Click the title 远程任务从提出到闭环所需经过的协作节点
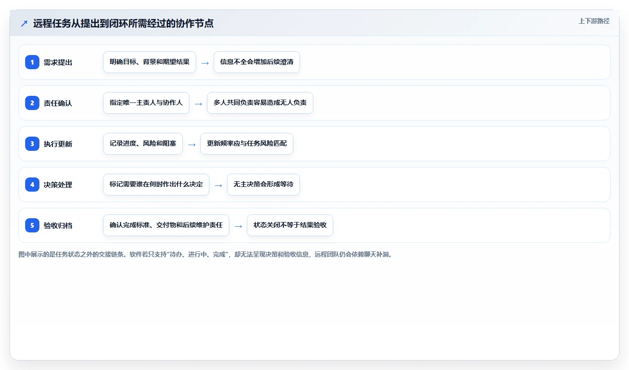Screen dimensions: 629x370 pyautogui.click(x=123, y=24)
